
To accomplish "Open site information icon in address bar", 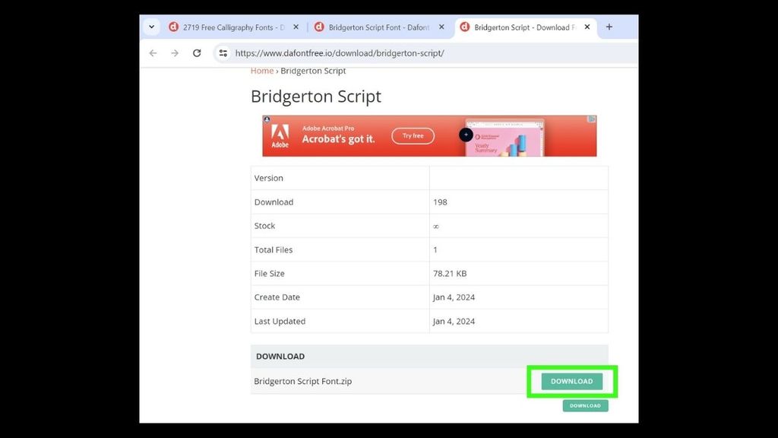I will click(223, 53).
